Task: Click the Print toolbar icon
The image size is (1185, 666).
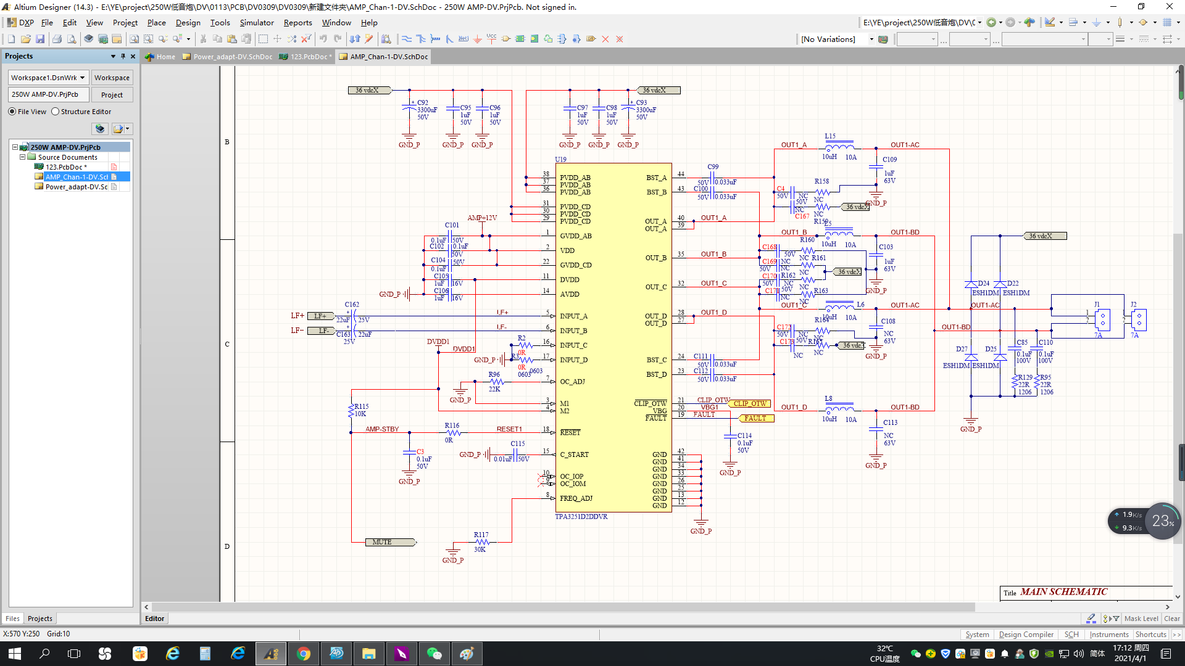Action: click(x=57, y=39)
